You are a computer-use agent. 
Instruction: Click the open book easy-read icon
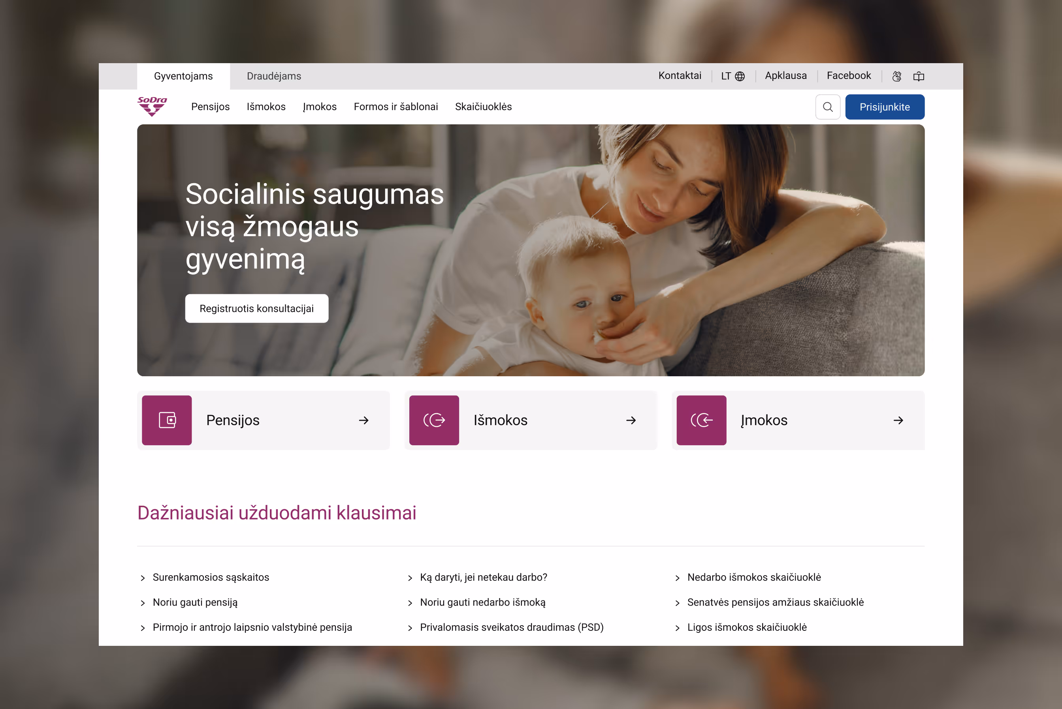919,77
